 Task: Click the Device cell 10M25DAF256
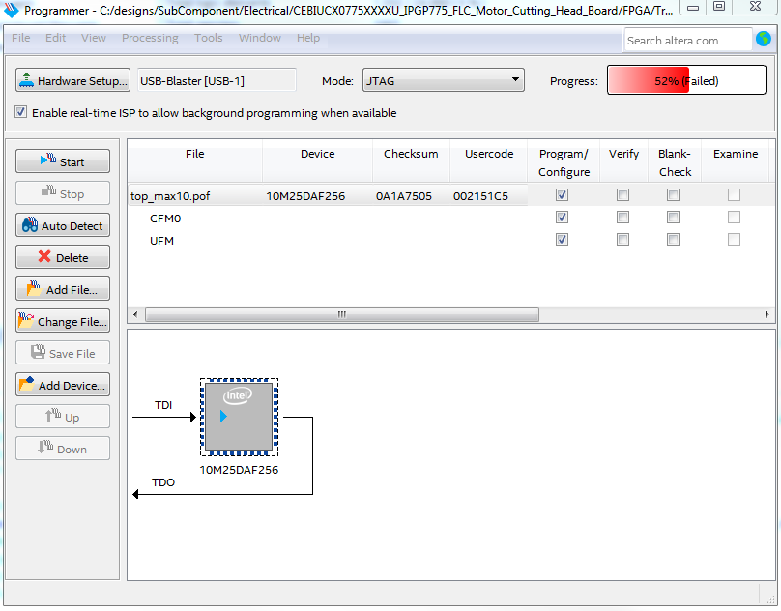pos(305,196)
